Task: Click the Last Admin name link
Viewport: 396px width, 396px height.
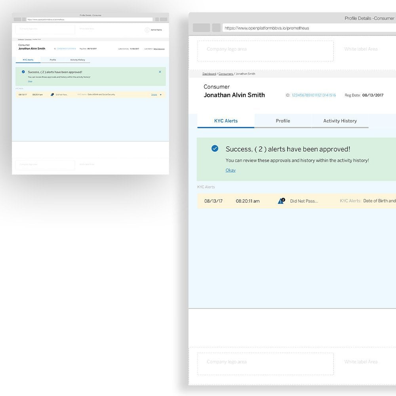Action: click(x=159, y=49)
